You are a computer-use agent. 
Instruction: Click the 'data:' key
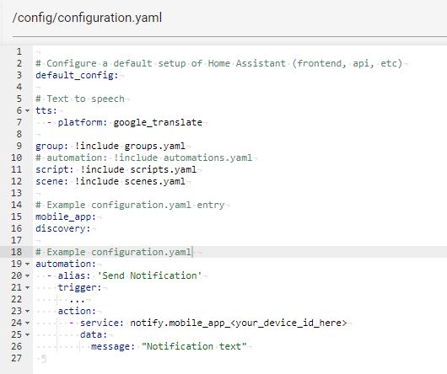pos(94,334)
